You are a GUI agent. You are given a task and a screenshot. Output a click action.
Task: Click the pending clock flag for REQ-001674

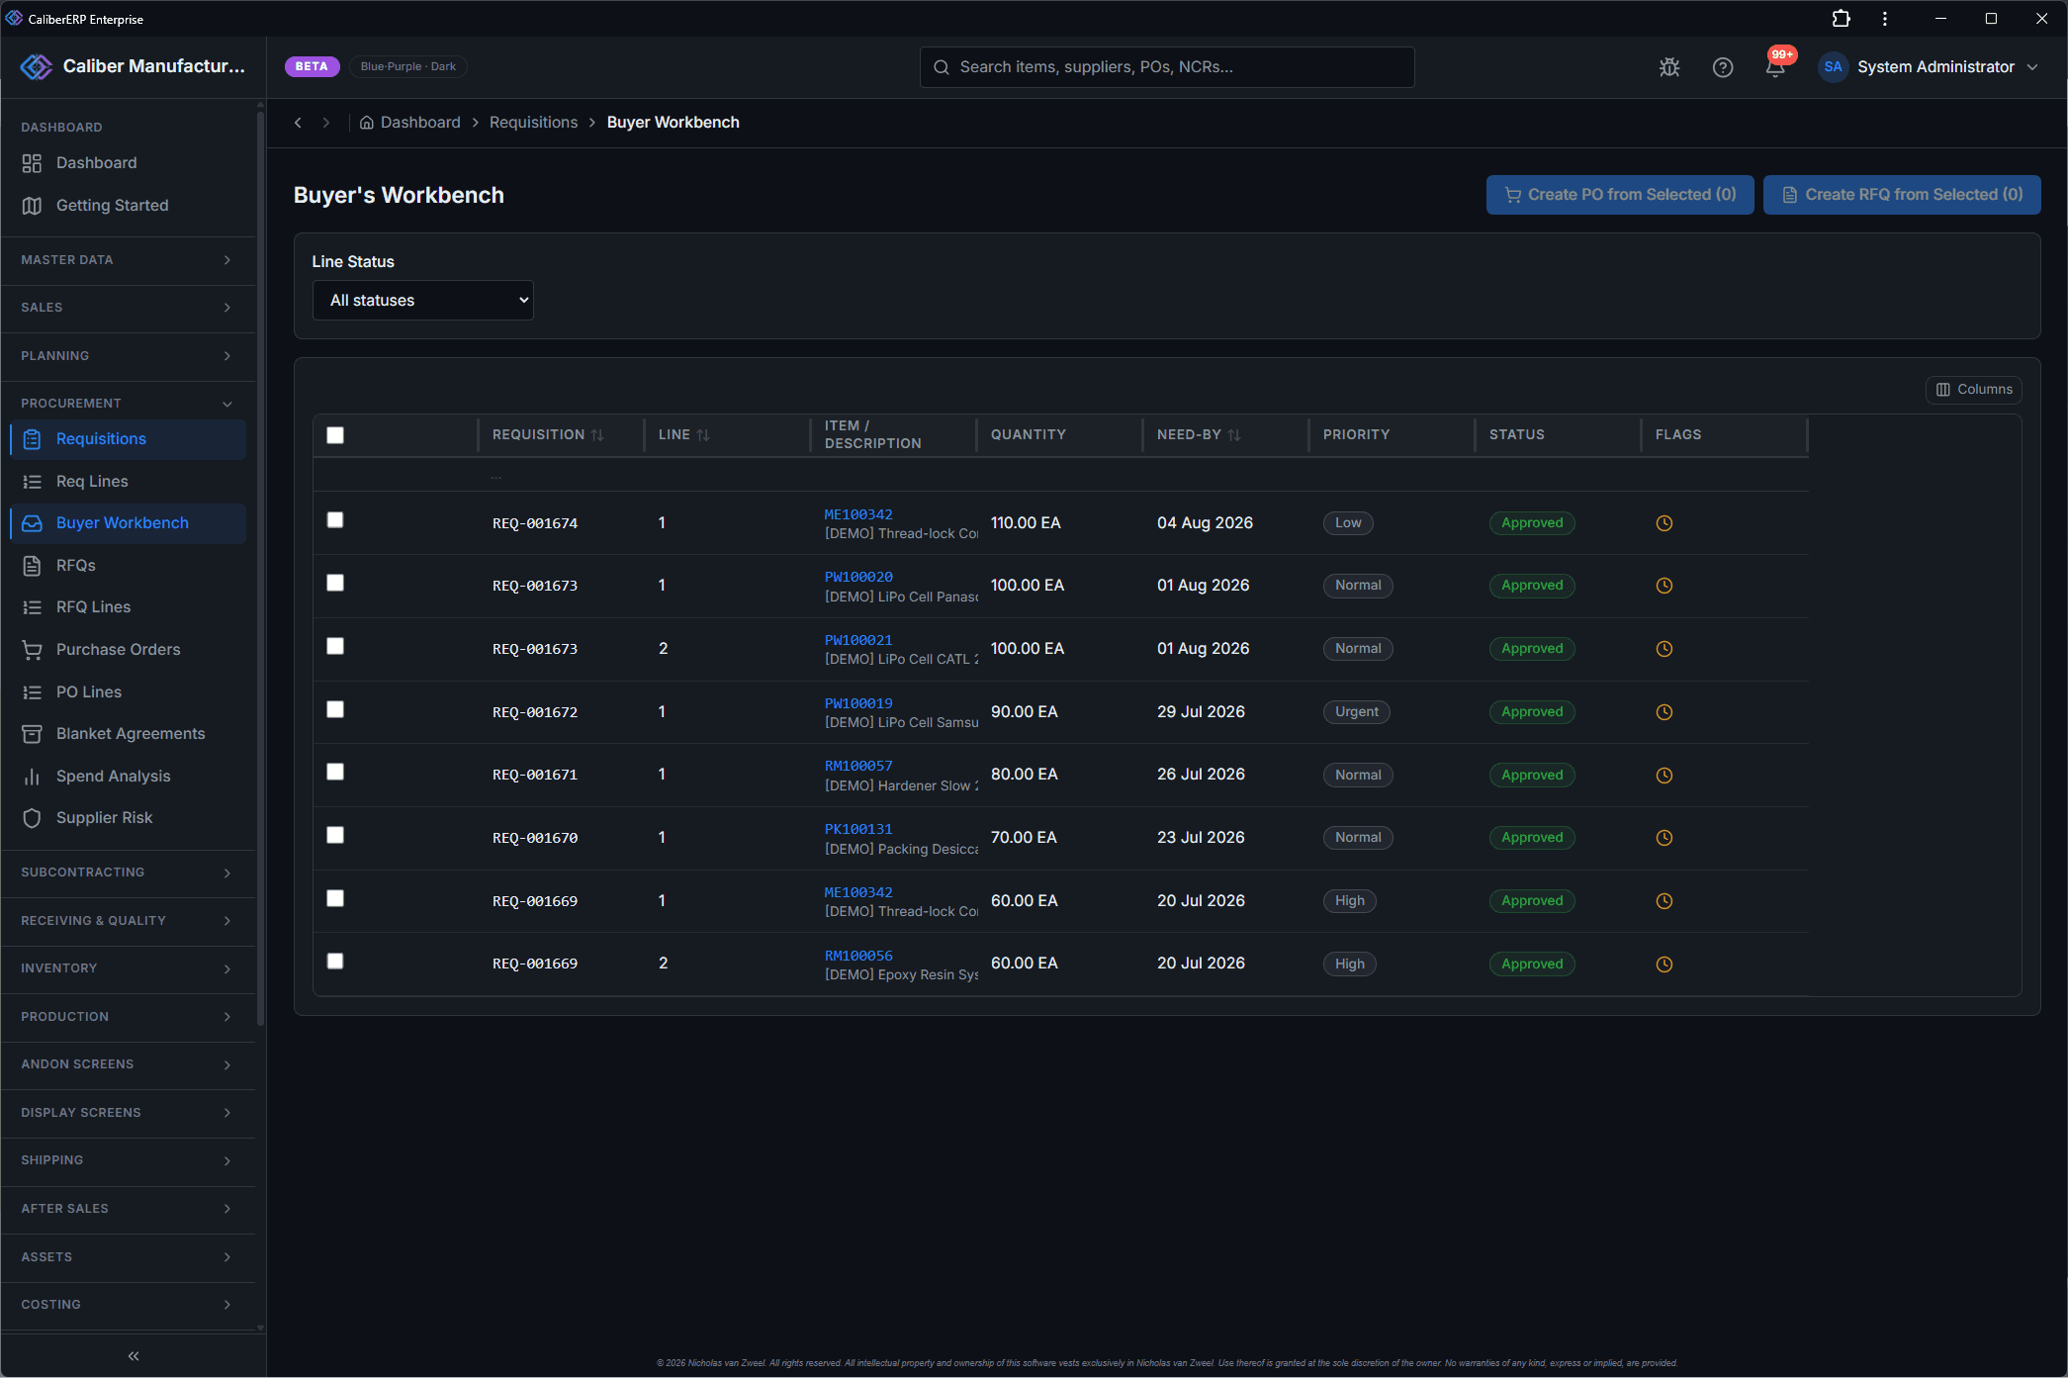click(x=1664, y=523)
